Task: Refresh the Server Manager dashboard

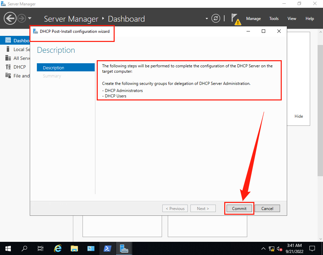Action: pos(215,19)
